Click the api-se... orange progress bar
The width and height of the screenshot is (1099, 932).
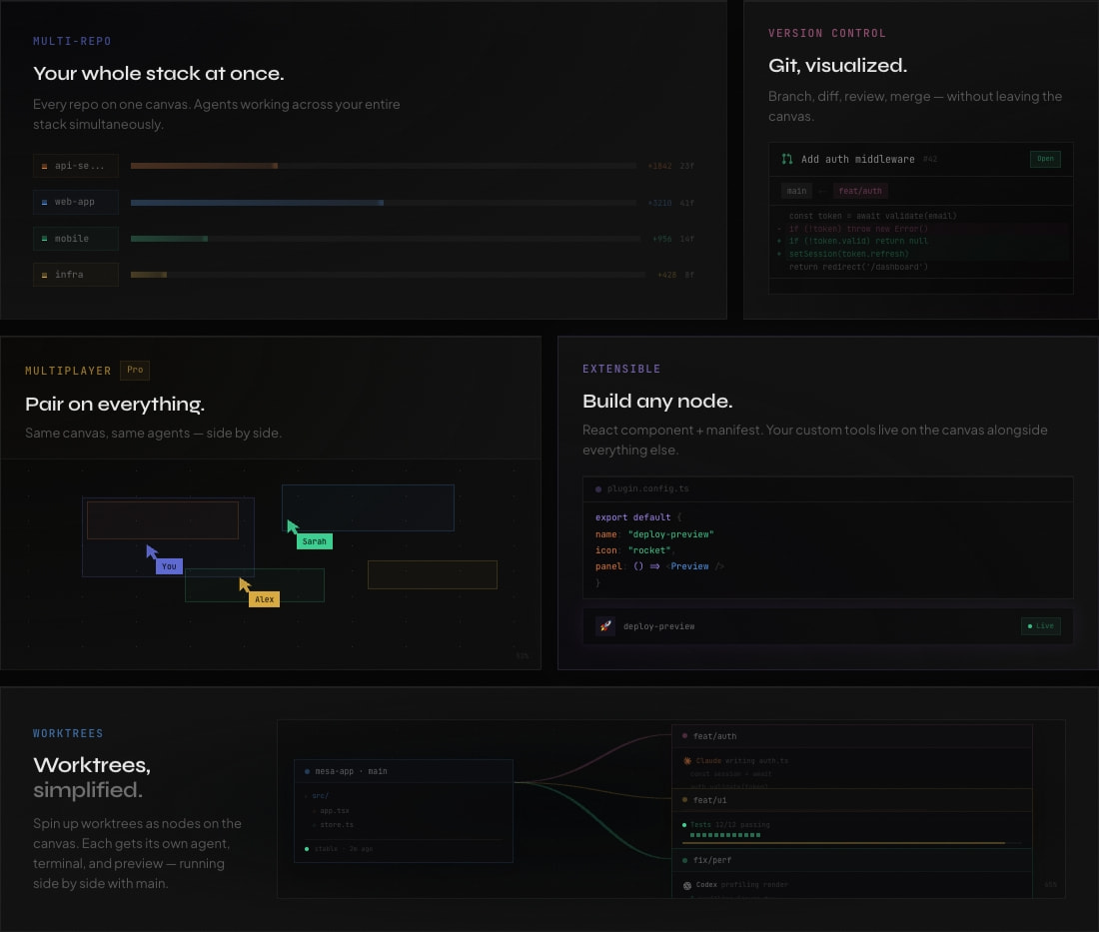click(x=204, y=166)
